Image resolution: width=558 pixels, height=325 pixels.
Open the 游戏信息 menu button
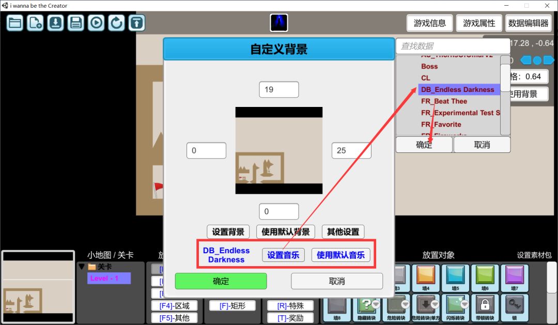pos(430,23)
